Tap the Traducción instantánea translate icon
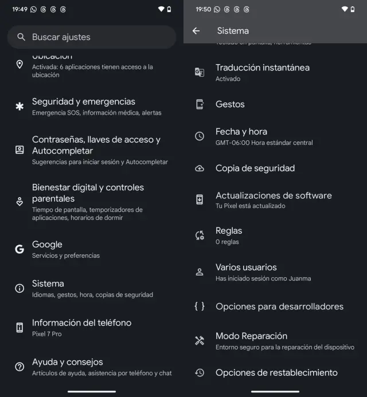This screenshot has width=367, height=397. [200, 72]
